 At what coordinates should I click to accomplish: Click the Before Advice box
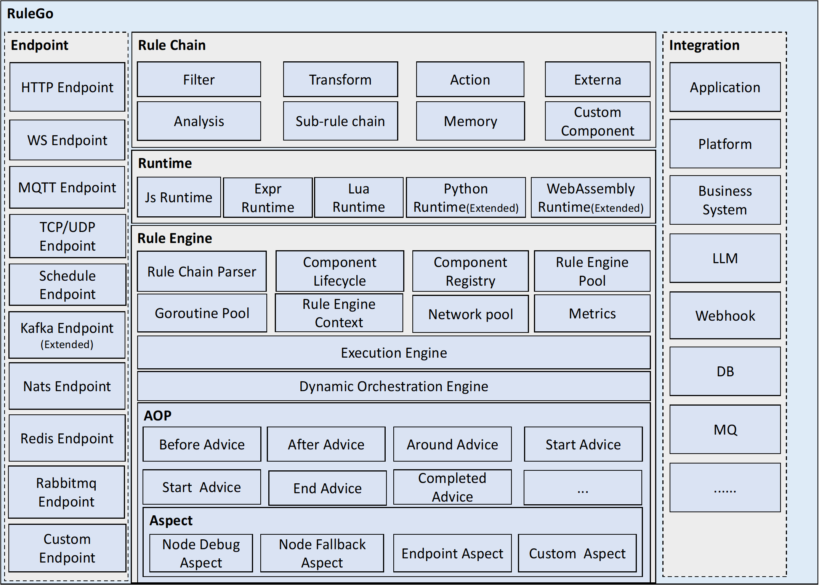[x=202, y=444]
